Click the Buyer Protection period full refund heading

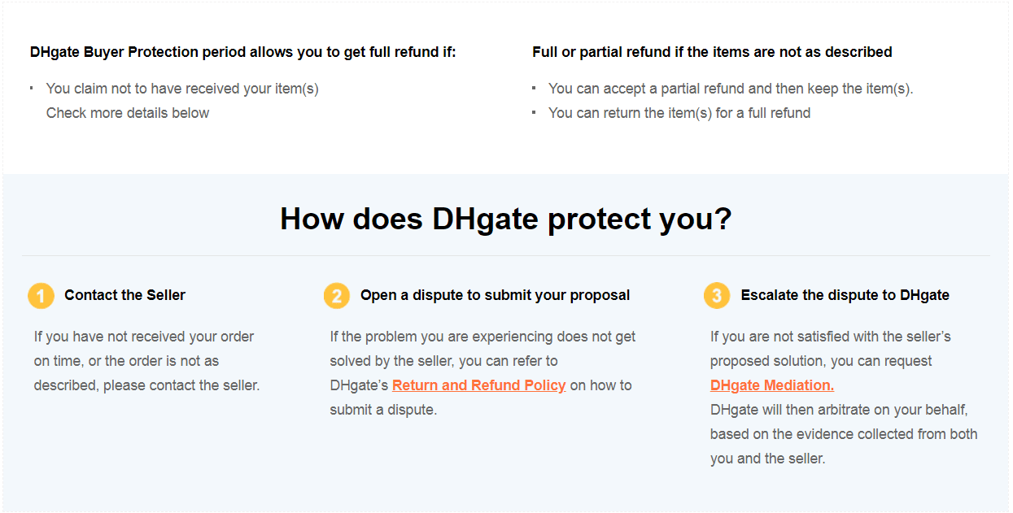tap(242, 52)
